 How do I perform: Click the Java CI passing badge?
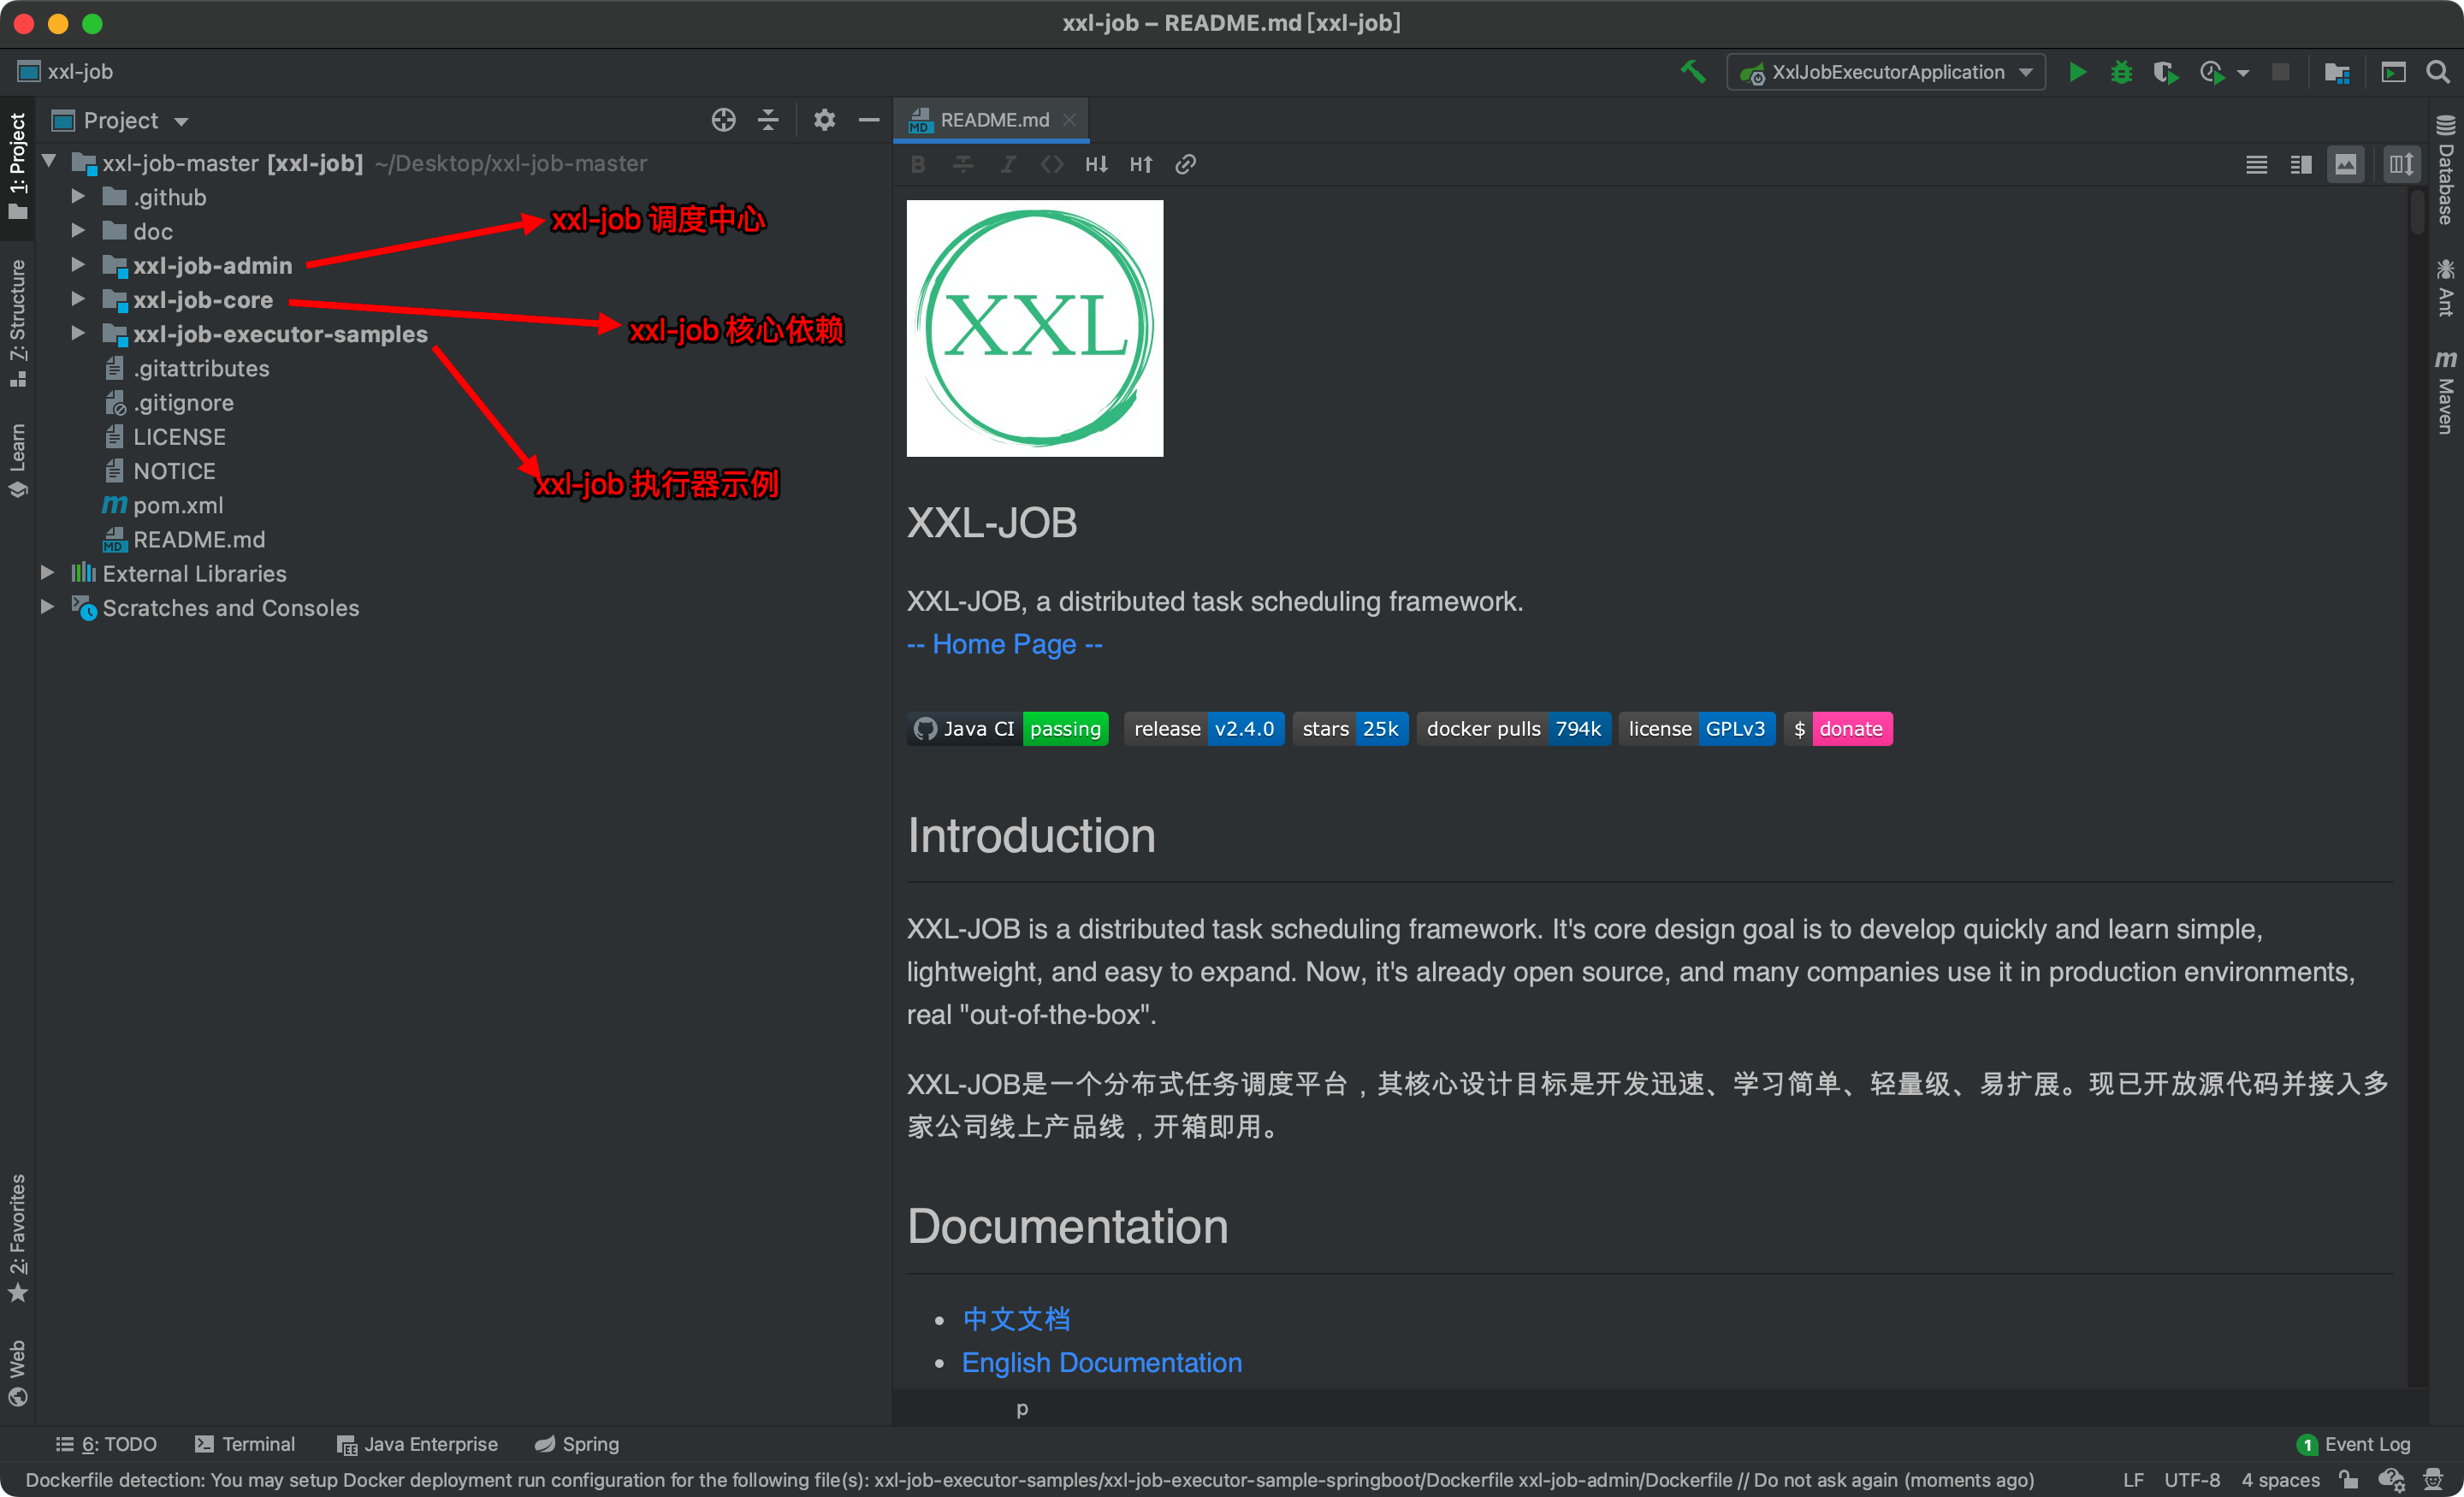click(1008, 729)
